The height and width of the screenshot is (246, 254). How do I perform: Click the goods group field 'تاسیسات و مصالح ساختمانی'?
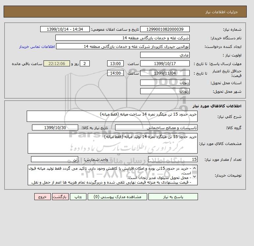point(156,127)
